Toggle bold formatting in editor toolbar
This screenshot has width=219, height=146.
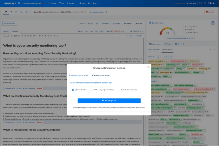(x=34, y=36)
